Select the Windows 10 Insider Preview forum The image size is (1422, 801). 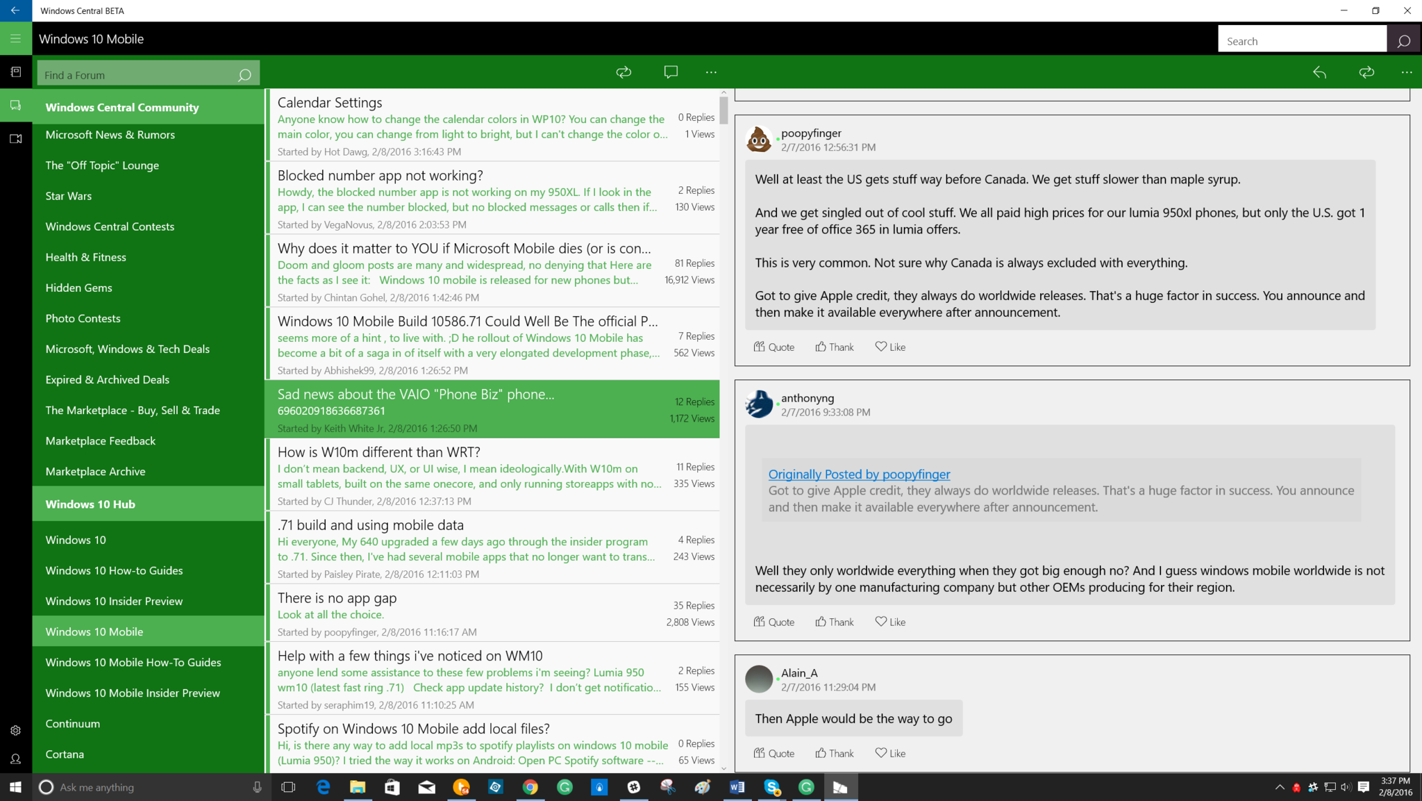click(114, 601)
